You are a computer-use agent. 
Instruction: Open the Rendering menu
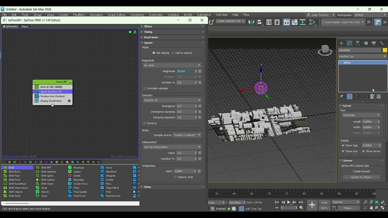pyautogui.click(x=137, y=15)
